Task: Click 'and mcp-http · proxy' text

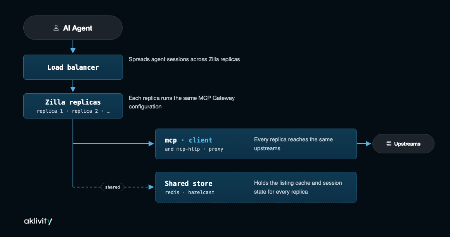Action: (x=194, y=149)
